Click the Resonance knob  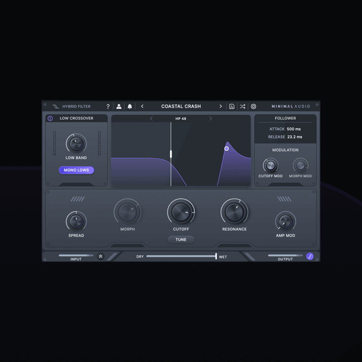point(234,212)
